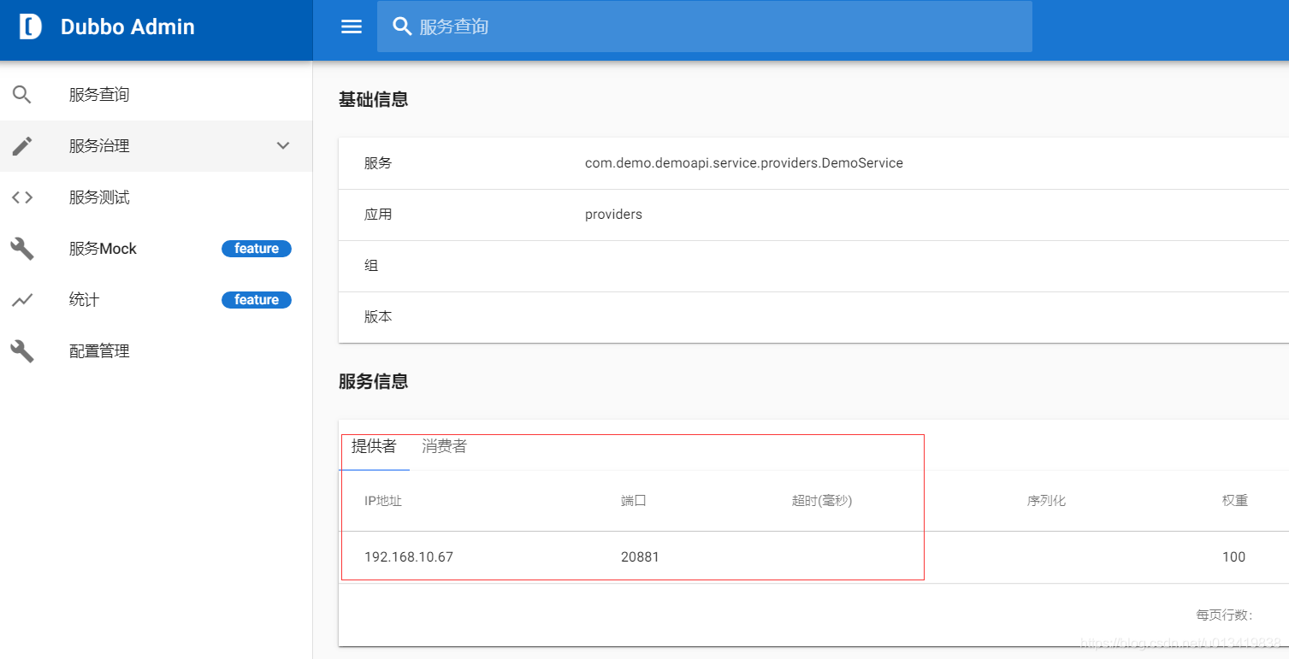Click the Dubbo Admin title text
The height and width of the screenshot is (659, 1289).
pyautogui.click(x=127, y=26)
